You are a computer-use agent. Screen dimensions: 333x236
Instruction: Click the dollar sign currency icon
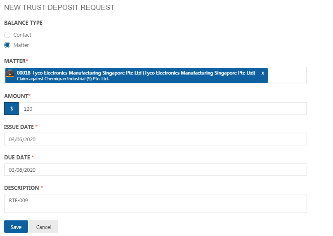(12, 109)
